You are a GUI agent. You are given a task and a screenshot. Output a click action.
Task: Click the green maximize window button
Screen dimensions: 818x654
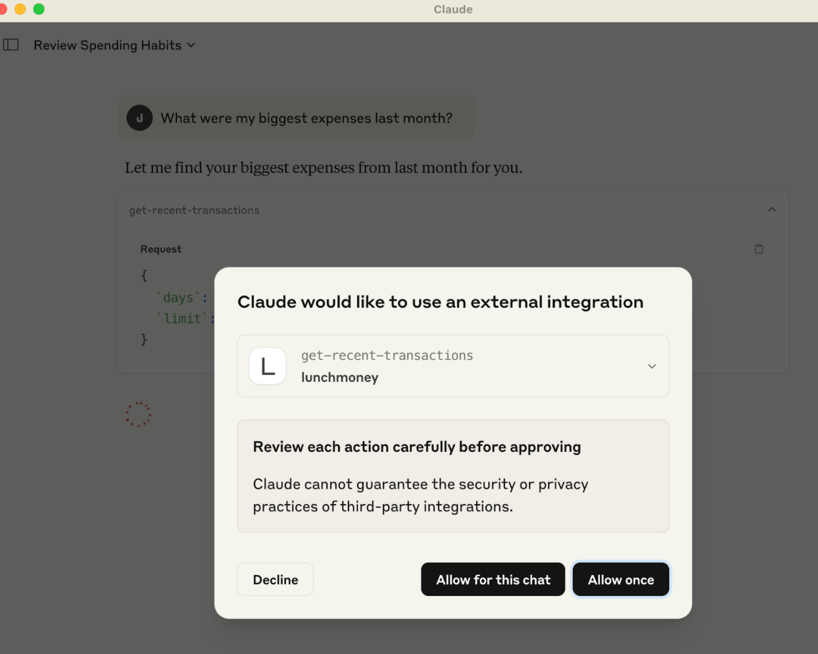[x=39, y=9]
